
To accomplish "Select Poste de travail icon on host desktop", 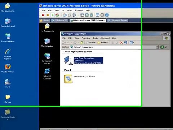I will pos(8,23).
